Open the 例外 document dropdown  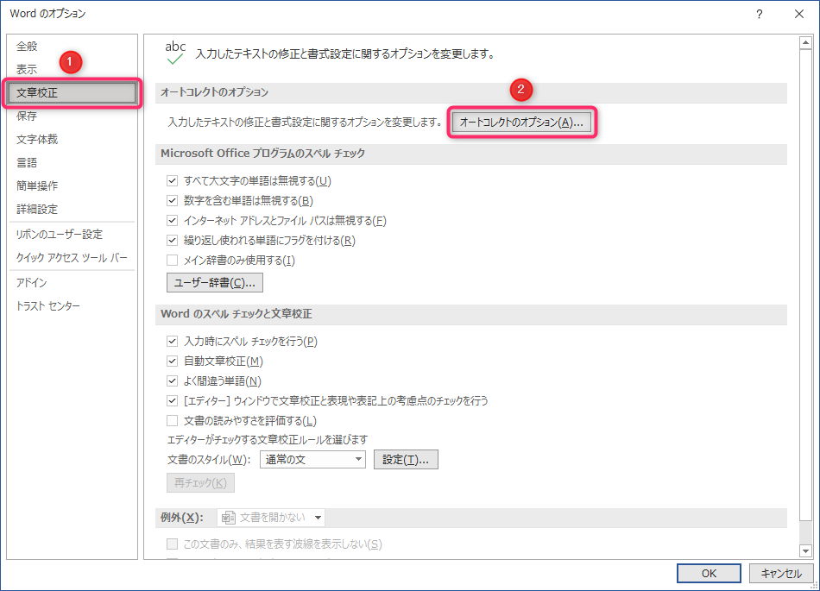pyautogui.click(x=271, y=518)
